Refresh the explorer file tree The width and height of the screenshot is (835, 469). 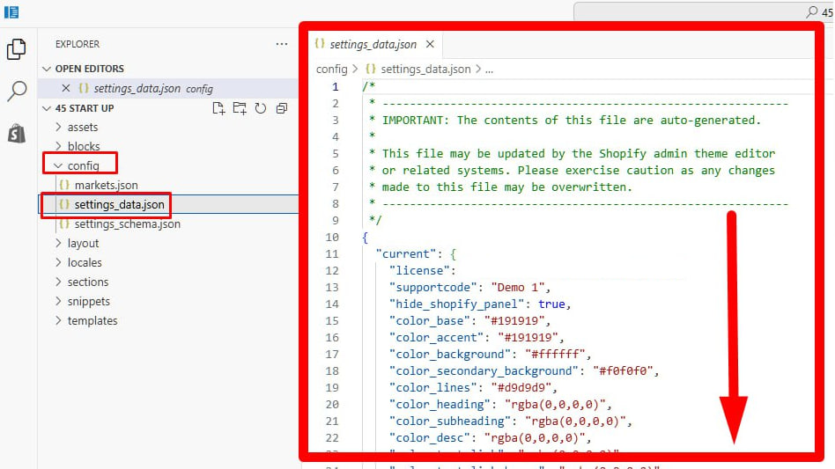coord(261,108)
